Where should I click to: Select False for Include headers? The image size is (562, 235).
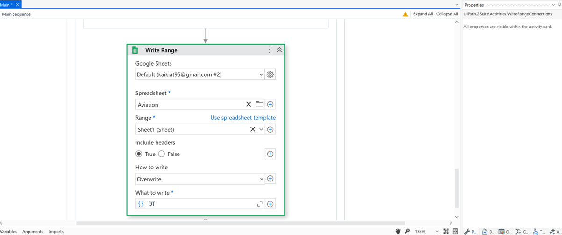[162, 154]
